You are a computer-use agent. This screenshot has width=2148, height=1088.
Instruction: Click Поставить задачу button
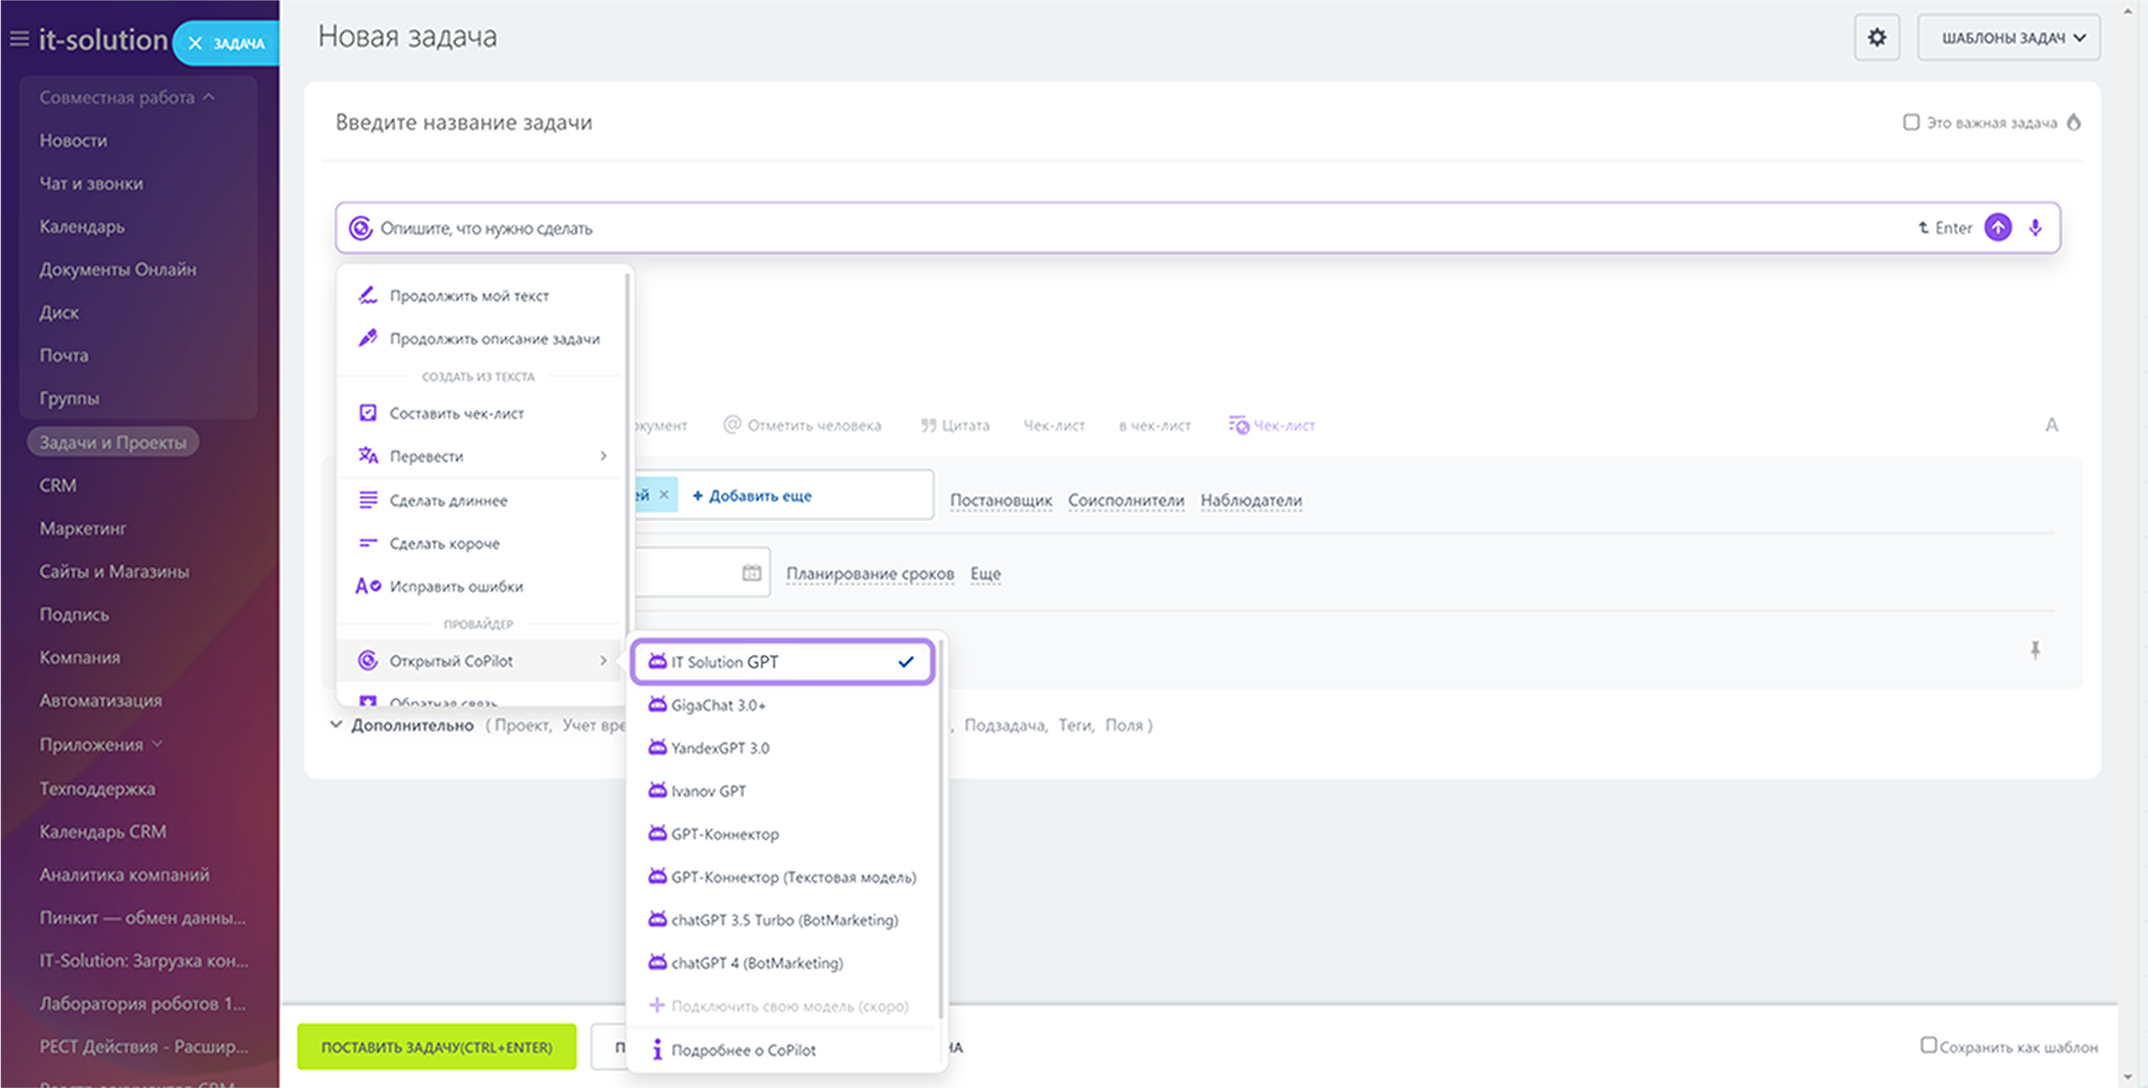click(436, 1046)
